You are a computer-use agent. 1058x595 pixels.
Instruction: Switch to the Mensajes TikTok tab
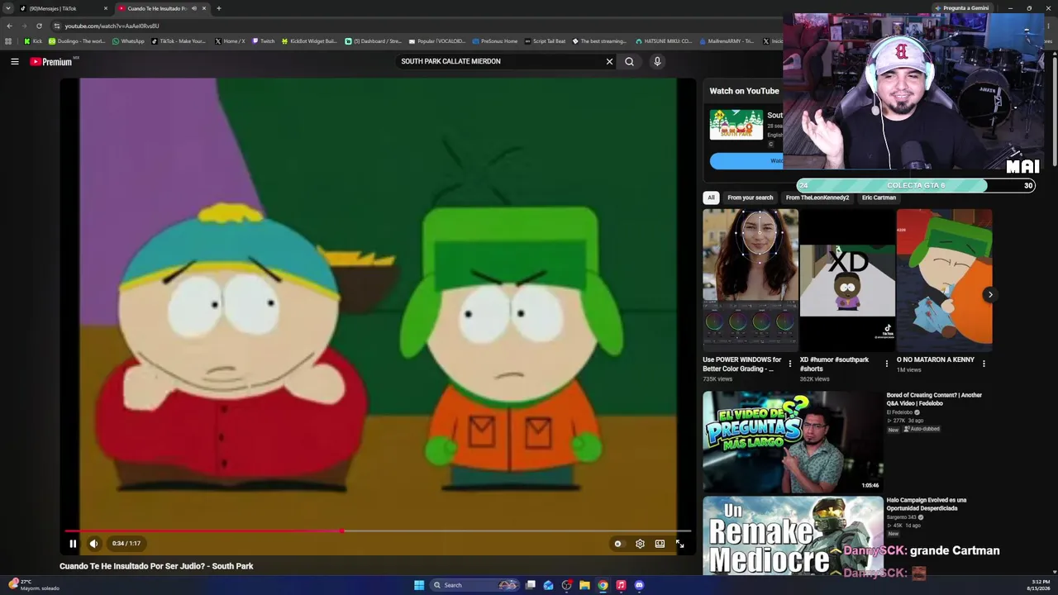[x=64, y=8]
